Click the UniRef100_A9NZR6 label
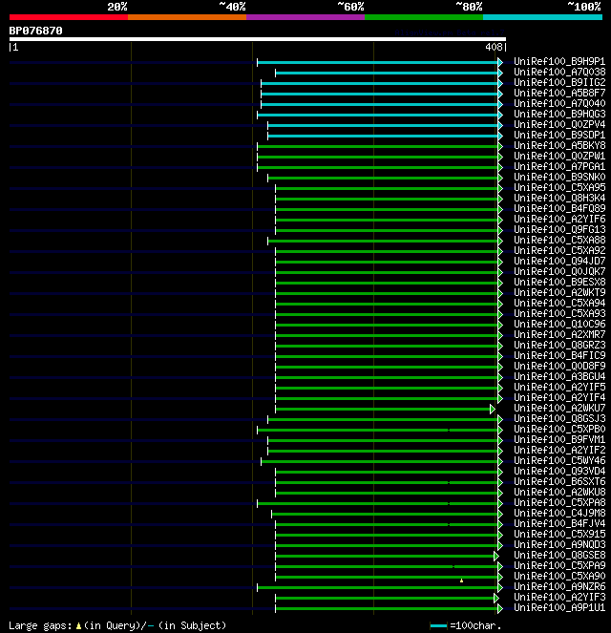The width and height of the screenshot is (611, 633). pyautogui.click(x=559, y=586)
